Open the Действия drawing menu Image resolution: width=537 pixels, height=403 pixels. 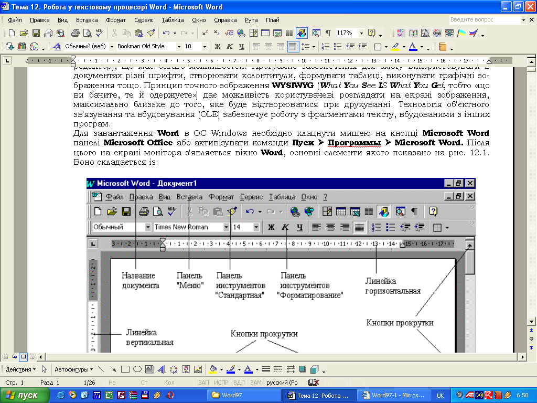click(20, 369)
